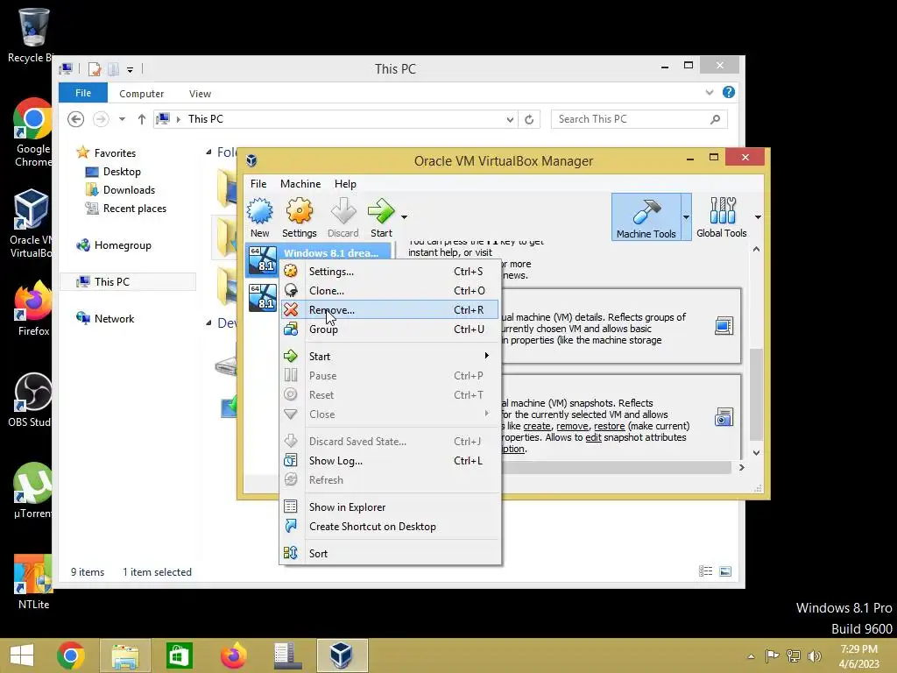The height and width of the screenshot is (673, 897).
Task: Choose Create Shortcut on Desktop
Action: 390,527
